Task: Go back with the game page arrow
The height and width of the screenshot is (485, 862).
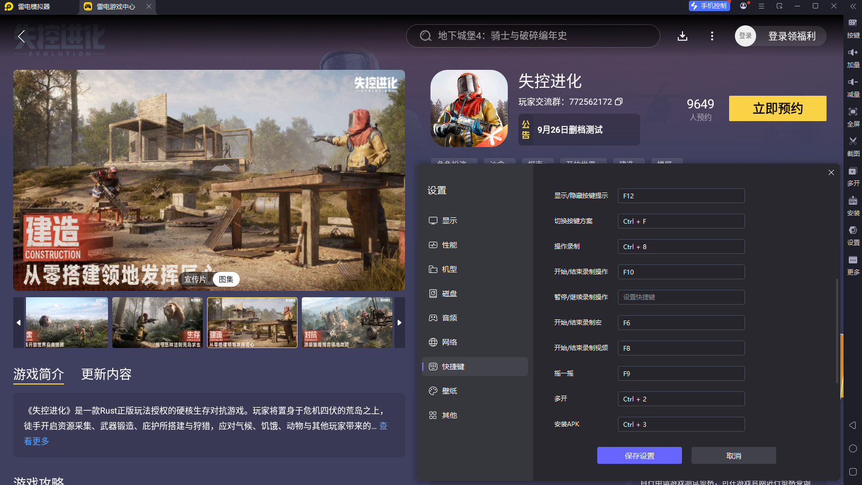Action: click(21, 36)
